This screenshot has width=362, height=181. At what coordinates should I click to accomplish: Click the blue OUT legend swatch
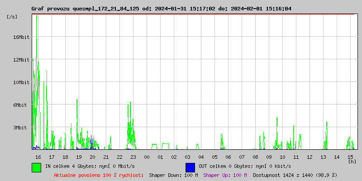coord(190,167)
